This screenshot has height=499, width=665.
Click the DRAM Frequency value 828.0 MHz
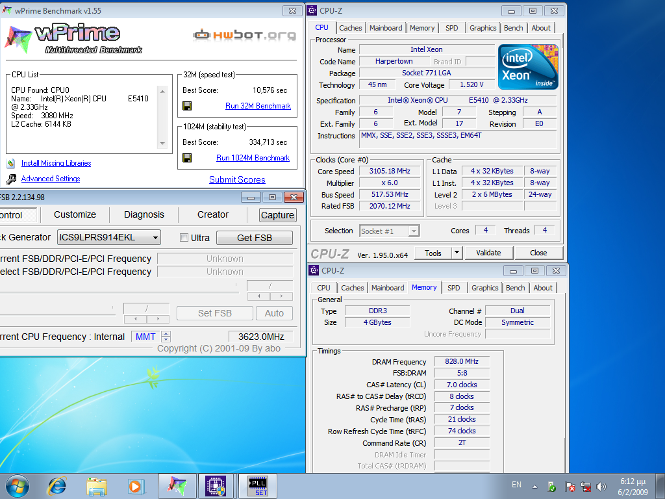coord(462,361)
